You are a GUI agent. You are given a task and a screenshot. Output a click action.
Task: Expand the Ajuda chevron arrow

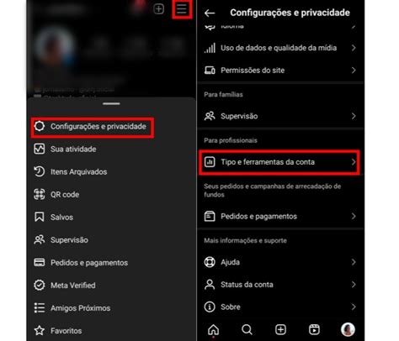pos(354,262)
